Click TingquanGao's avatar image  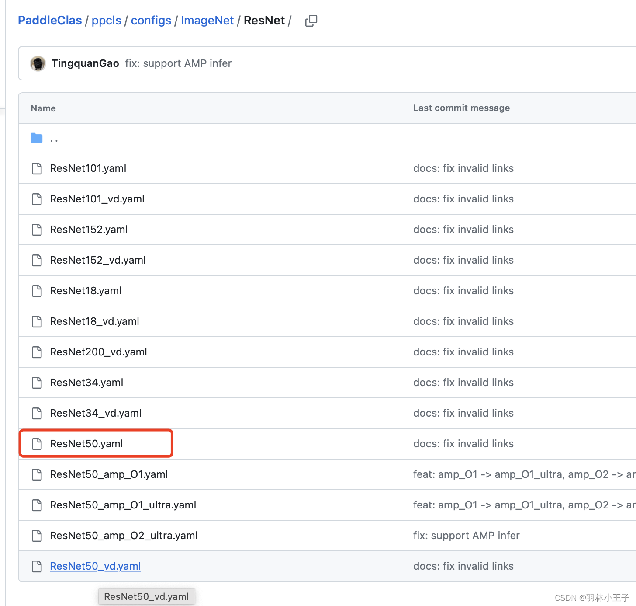point(38,63)
